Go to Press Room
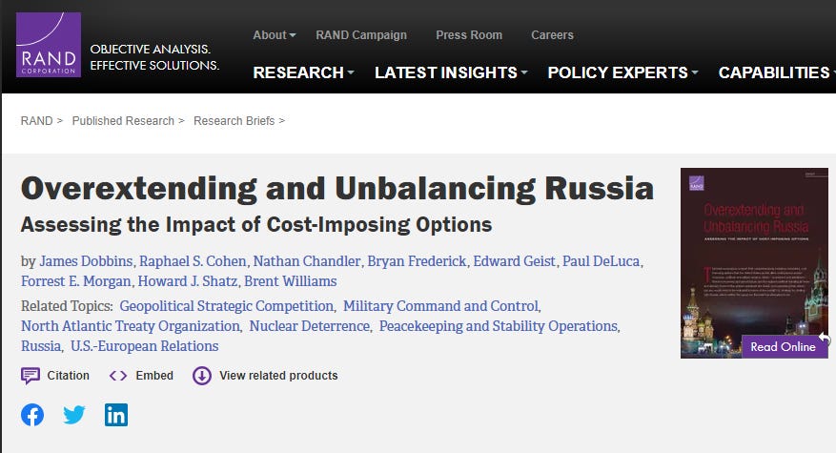This screenshot has width=836, height=453. tap(469, 35)
